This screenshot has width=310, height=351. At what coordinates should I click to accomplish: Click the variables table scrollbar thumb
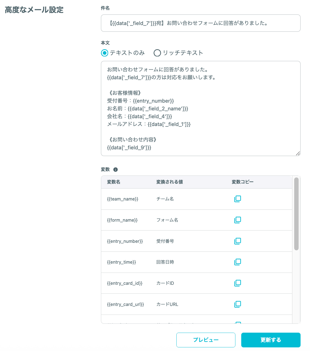(x=296, y=214)
